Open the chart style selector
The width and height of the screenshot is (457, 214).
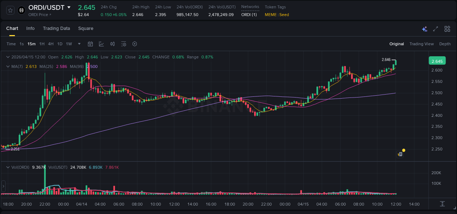(101, 43)
